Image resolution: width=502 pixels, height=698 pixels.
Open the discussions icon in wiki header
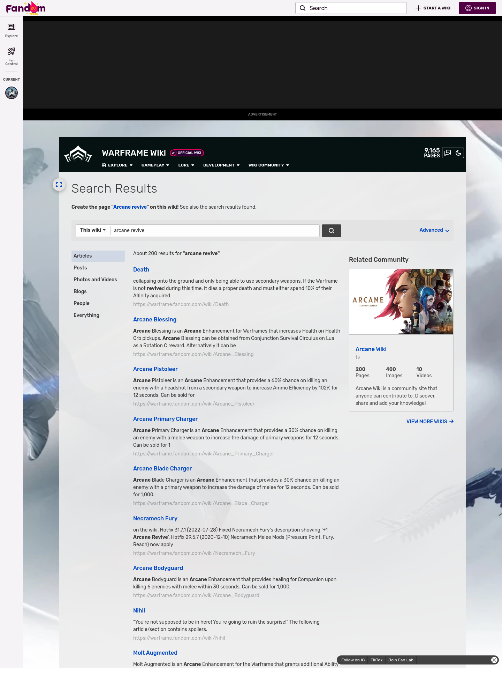(448, 153)
